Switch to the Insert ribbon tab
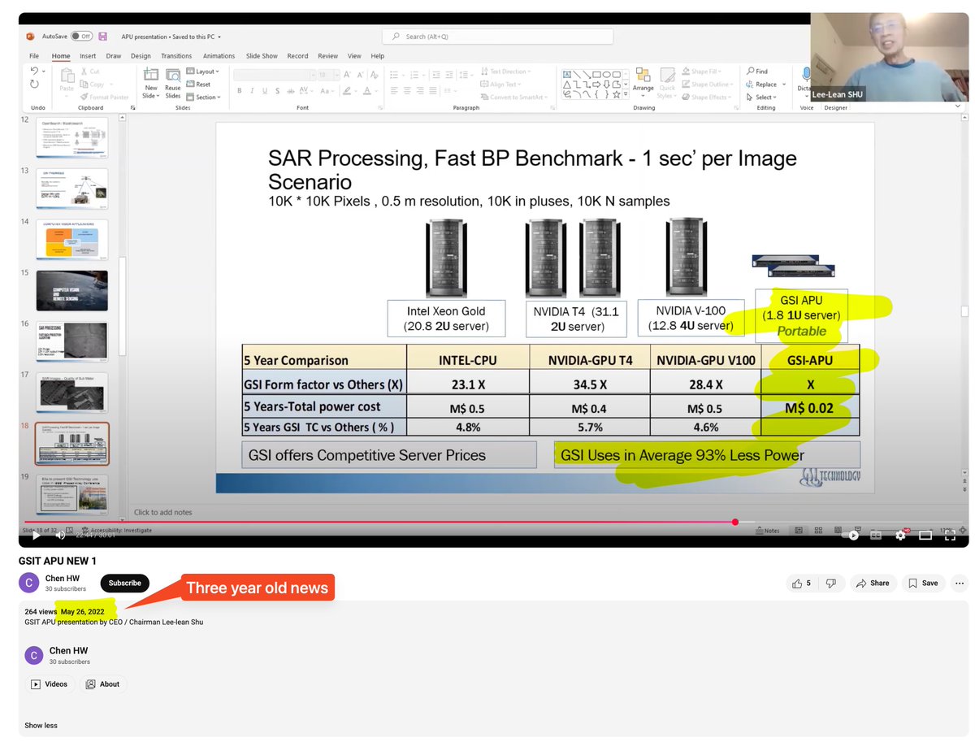The image size is (975, 742). (x=88, y=56)
